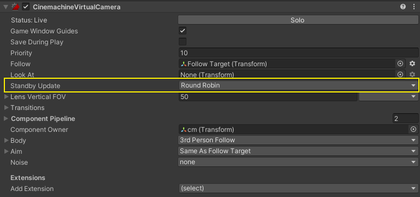Click the CinemachineVirtualCamera component title
420x197 pixels.
click(77, 7)
